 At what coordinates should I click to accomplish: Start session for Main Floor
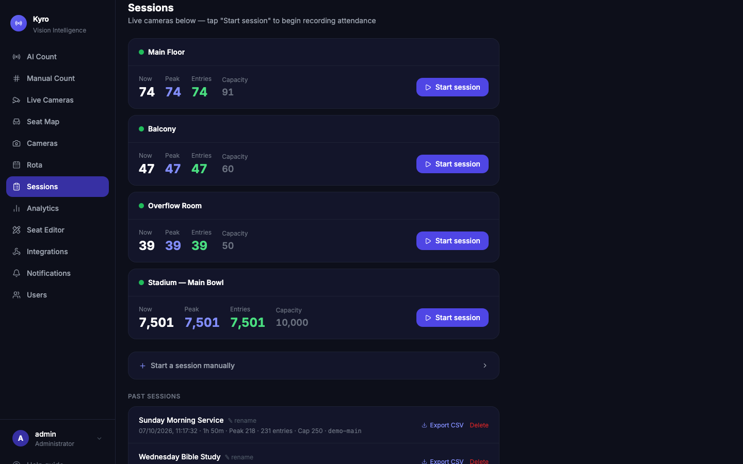coord(453,87)
